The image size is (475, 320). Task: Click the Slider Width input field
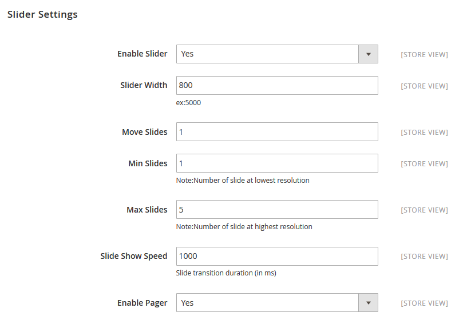point(277,86)
